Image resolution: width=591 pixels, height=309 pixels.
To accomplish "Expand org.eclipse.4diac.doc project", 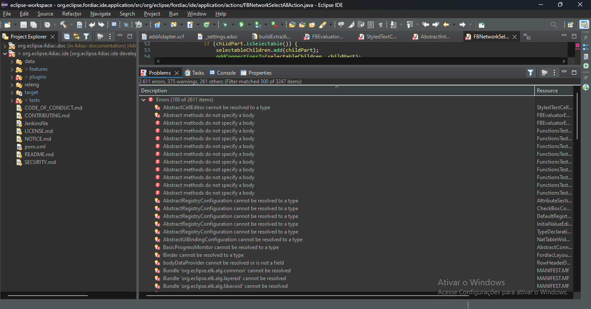I will pyautogui.click(x=5, y=46).
